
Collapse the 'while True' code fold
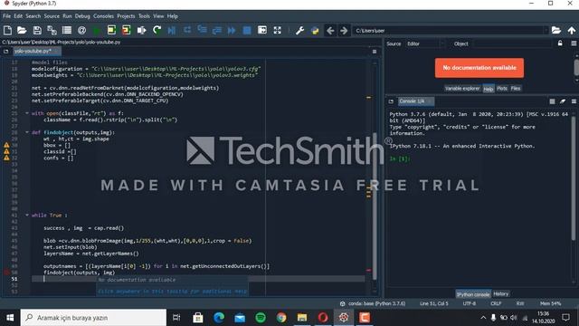26,216
